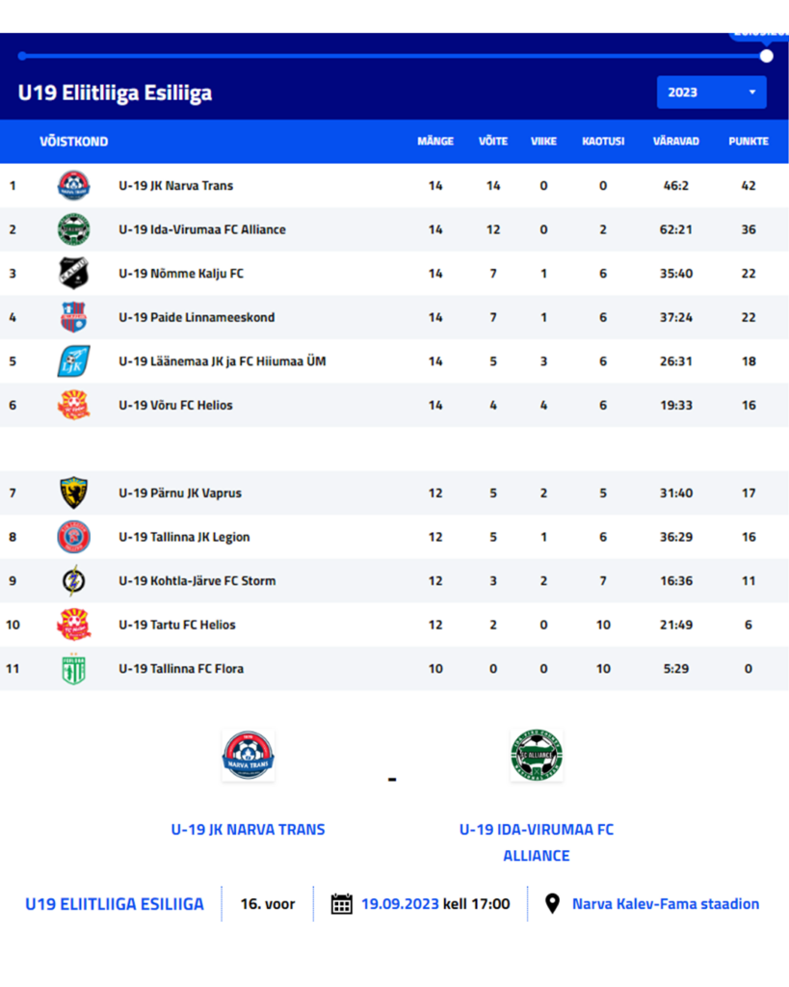Click the Narva Trans logo in row 1

click(x=73, y=185)
